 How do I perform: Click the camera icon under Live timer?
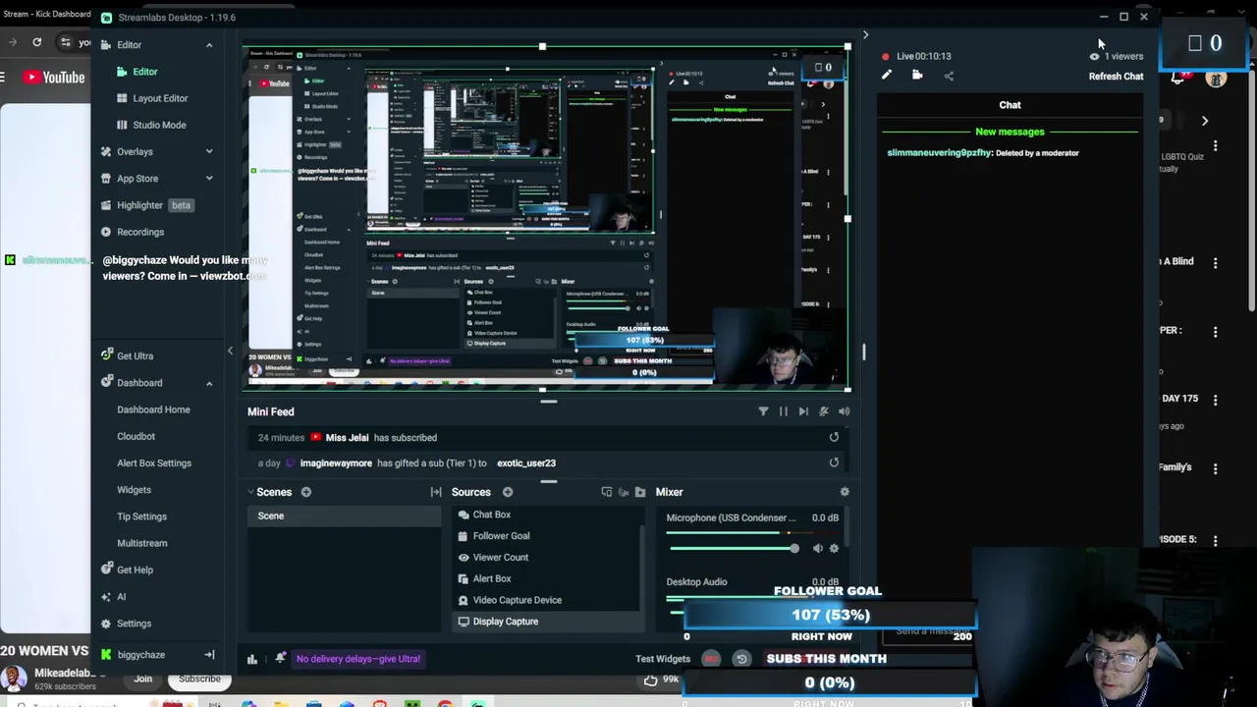(917, 75)
